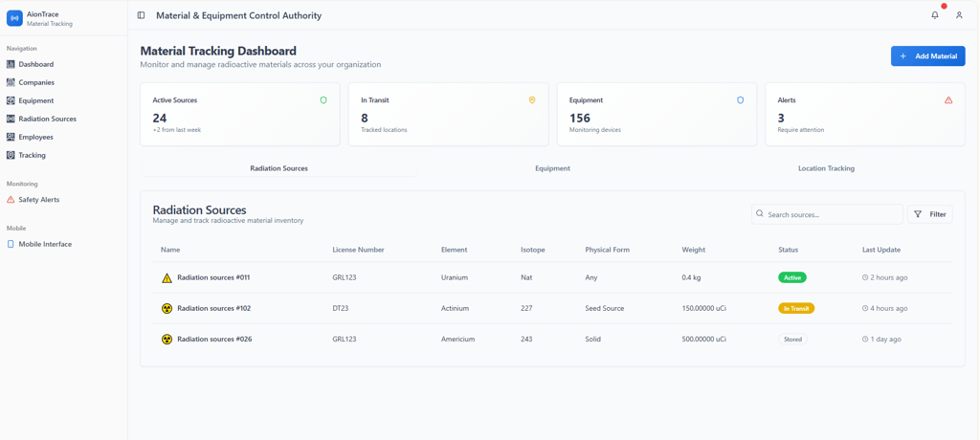The image size is (980, 440).
Task: Click the Active Sources shield icon
Action: click(x=323, y=99)
